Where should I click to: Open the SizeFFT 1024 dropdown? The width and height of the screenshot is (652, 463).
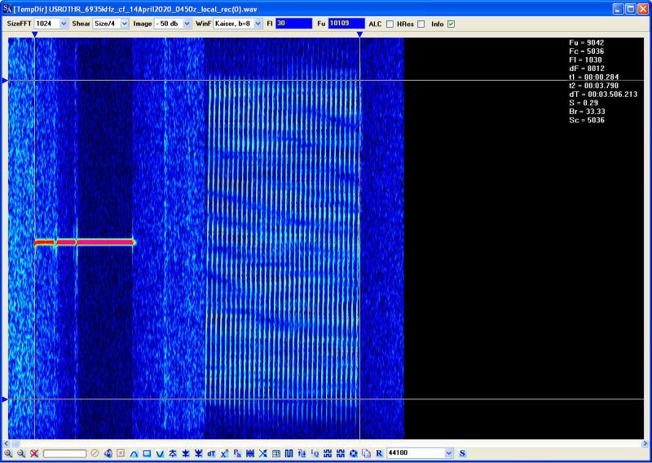(64, 24)
